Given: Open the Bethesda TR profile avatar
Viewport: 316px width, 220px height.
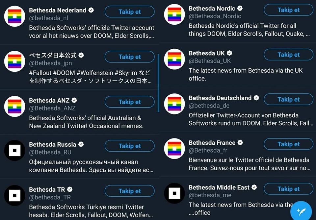Looking at the screenshot, I should click(x=15, y=195).
